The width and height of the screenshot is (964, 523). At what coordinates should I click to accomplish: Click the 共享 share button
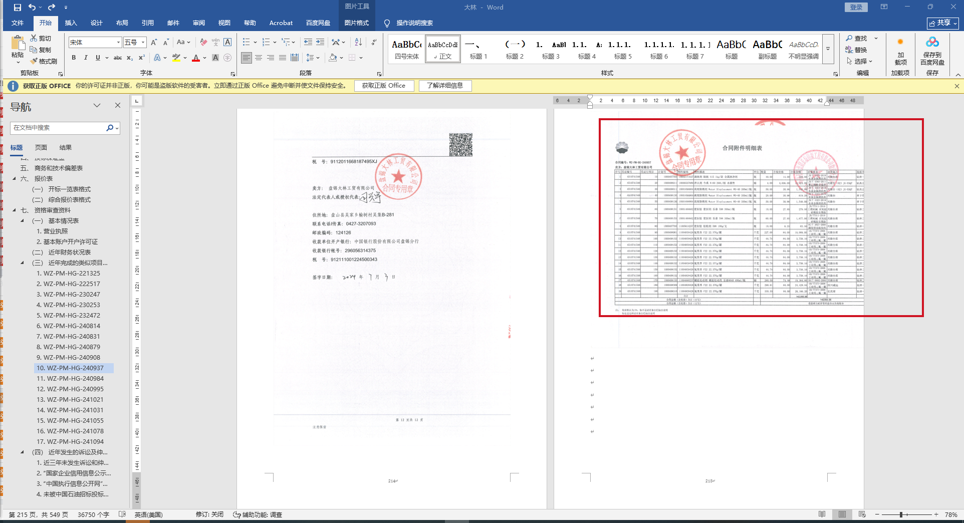point(943,23)
